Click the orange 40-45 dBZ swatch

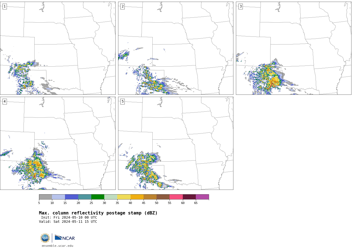click(137, 197)
